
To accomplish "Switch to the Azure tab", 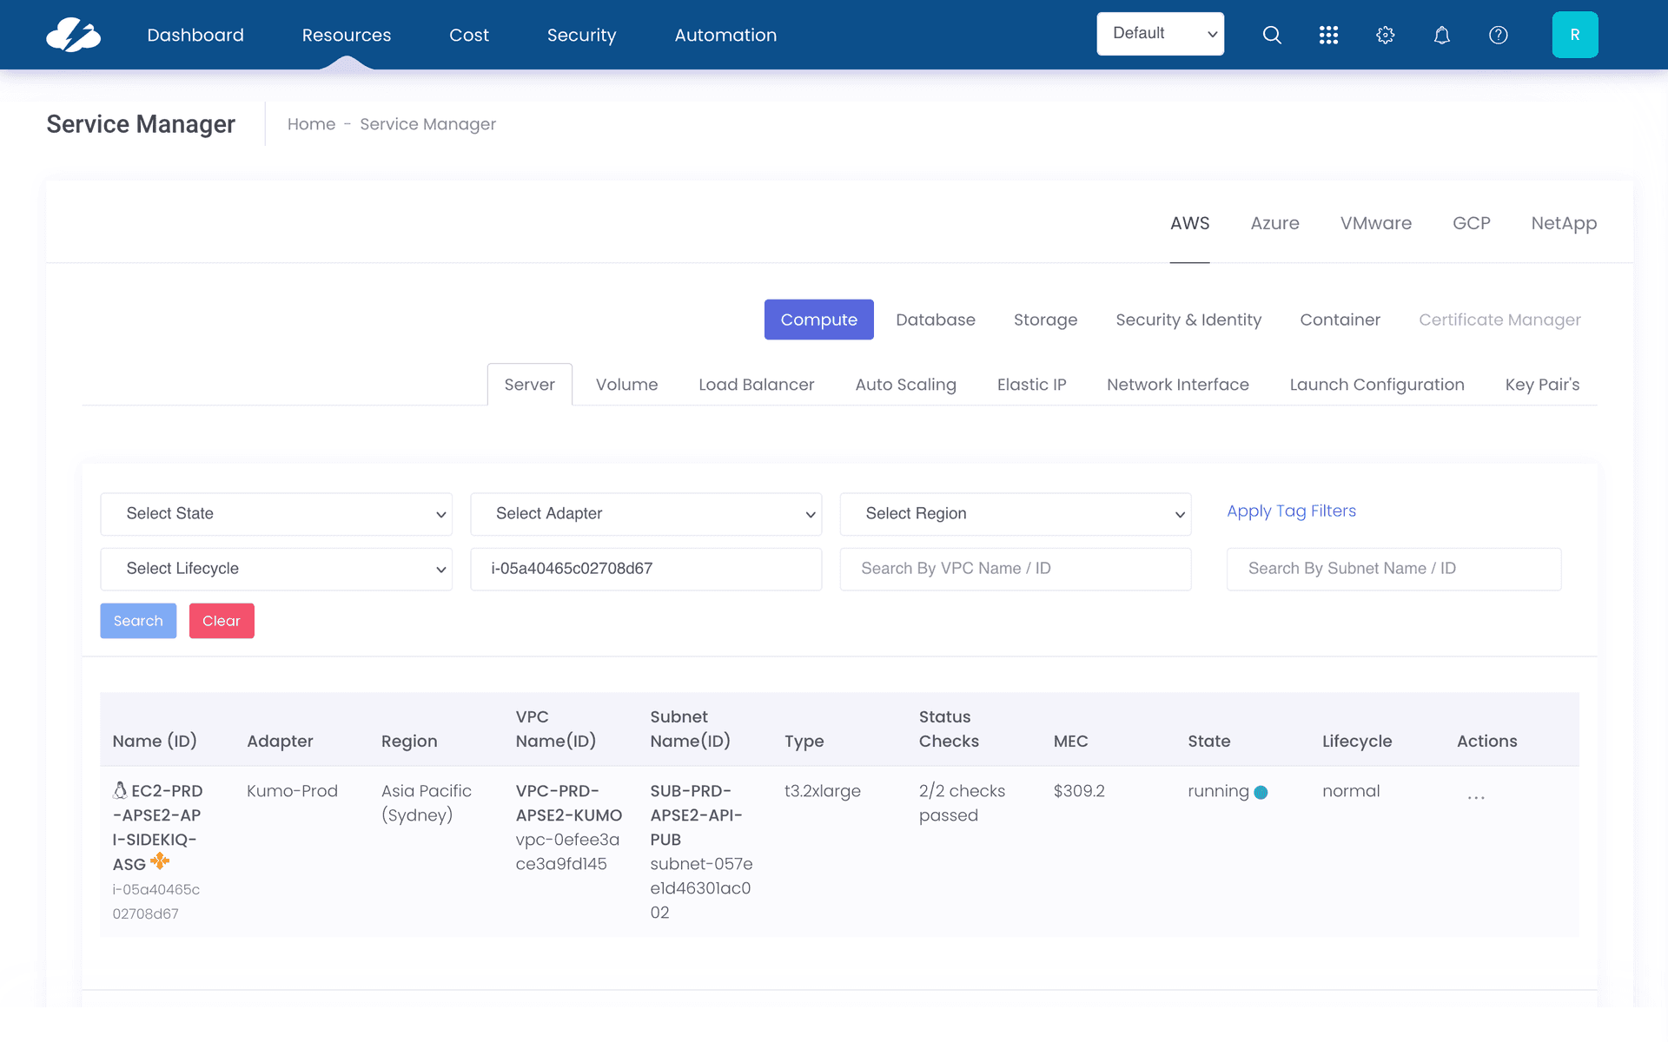I will pos(1274,223).
